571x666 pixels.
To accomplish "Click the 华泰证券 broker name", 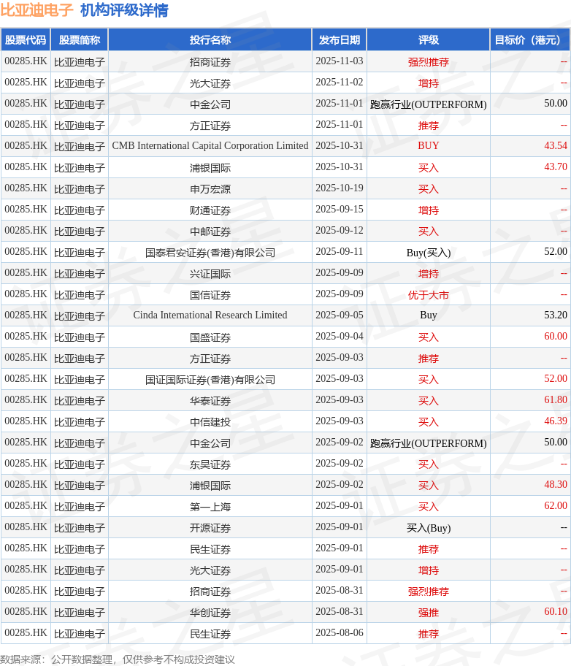I will point(210,401).
